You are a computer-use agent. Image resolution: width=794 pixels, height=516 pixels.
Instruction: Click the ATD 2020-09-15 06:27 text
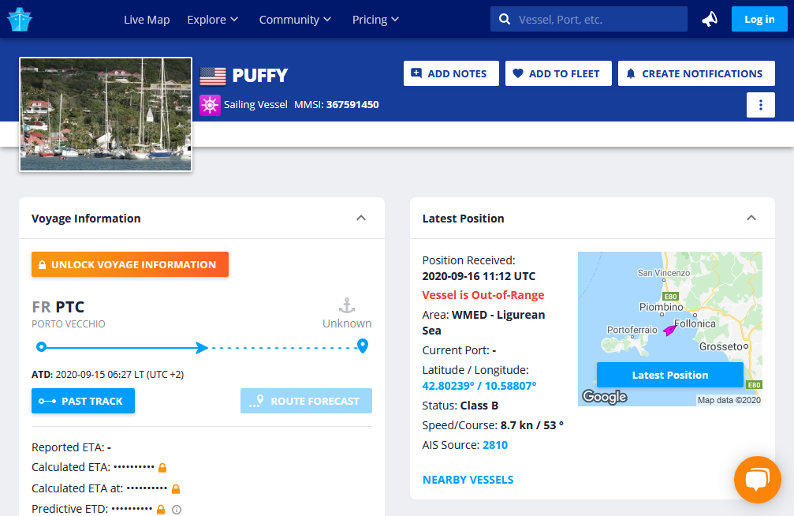pos(107,375)
